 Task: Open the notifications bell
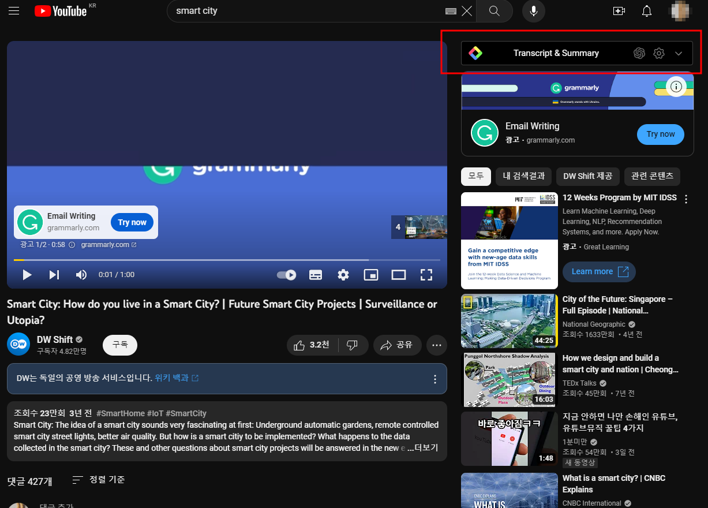click(x=647, y=11)
